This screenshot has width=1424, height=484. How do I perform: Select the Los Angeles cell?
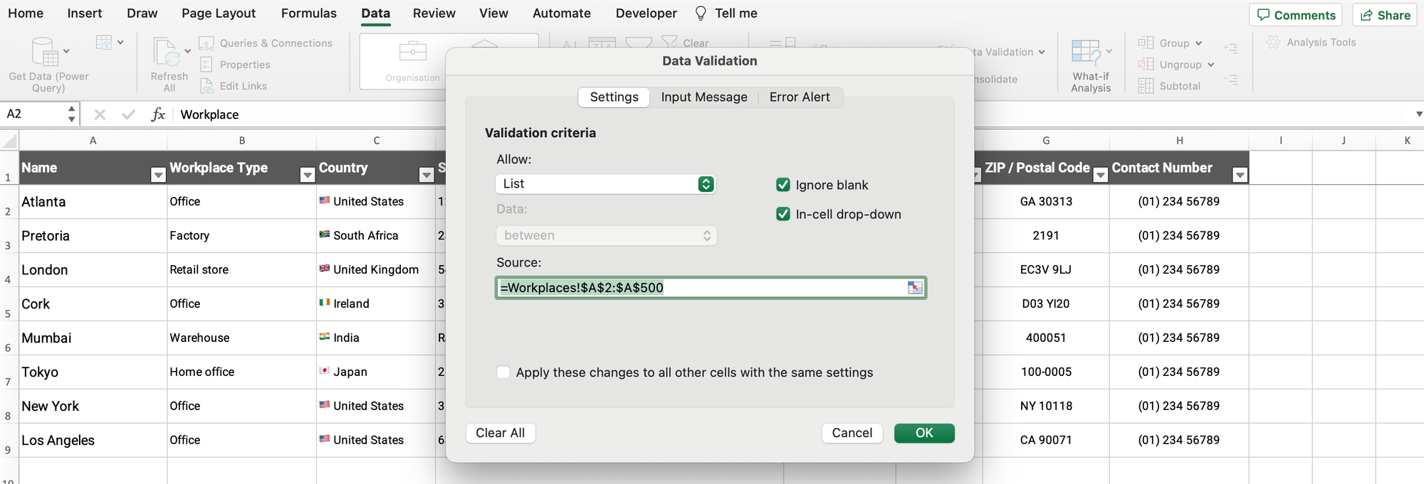[x=93, y=441]
